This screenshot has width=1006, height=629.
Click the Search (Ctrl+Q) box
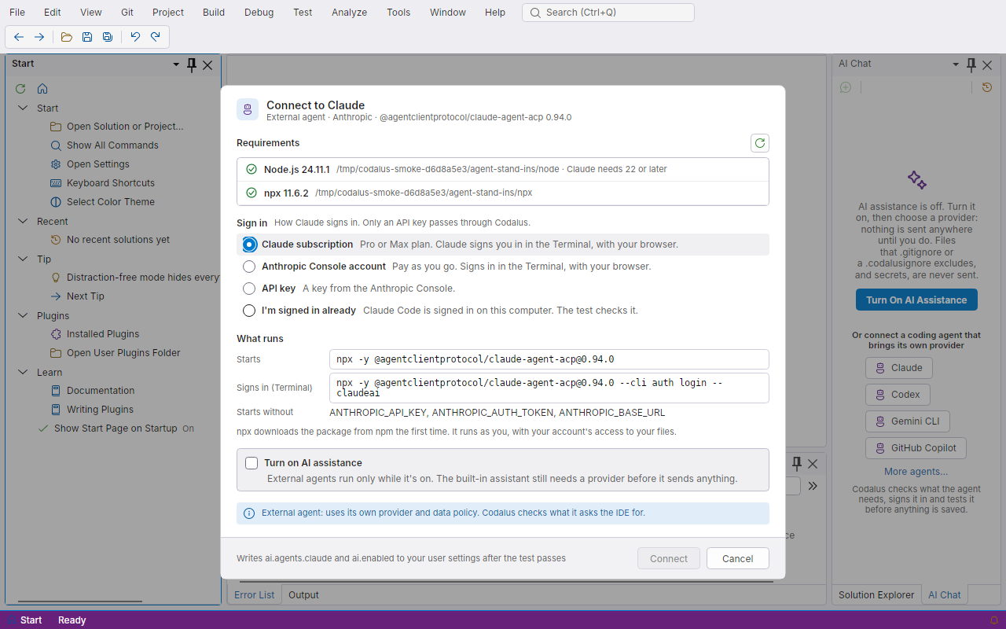pos(608,13)
